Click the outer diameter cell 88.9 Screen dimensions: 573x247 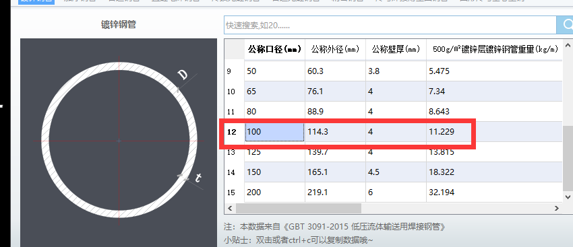point(335,112)
